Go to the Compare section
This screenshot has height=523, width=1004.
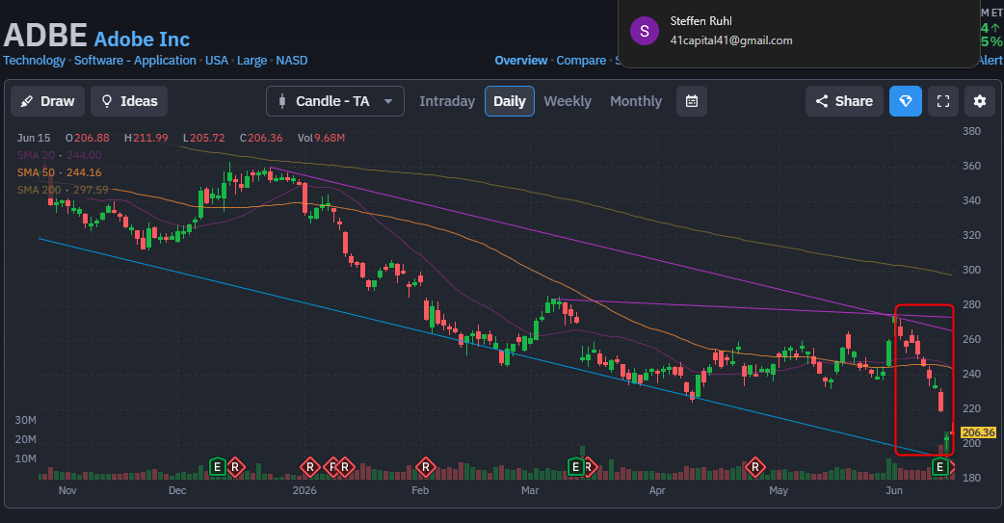click(x=581, y=60)
